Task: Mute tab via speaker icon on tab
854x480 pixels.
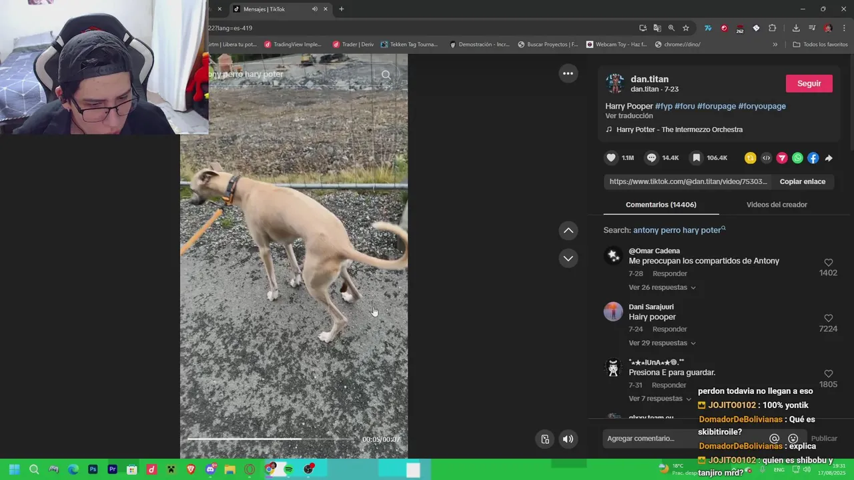Action: pyautogui.click(x=315, y=9)
